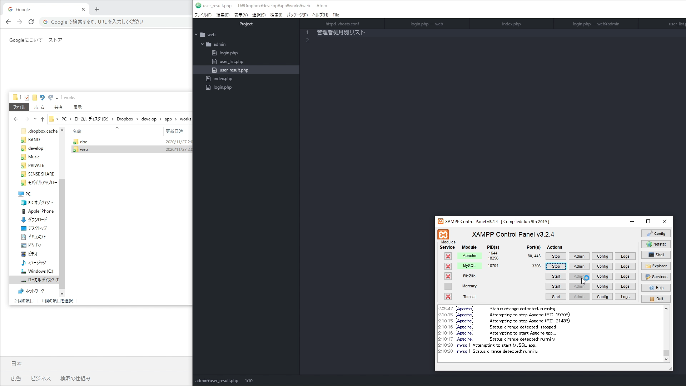Viewport: 686px width, 386px height.
Task: Open Atom 編集(E) menu
Action: tap(223, 15)
